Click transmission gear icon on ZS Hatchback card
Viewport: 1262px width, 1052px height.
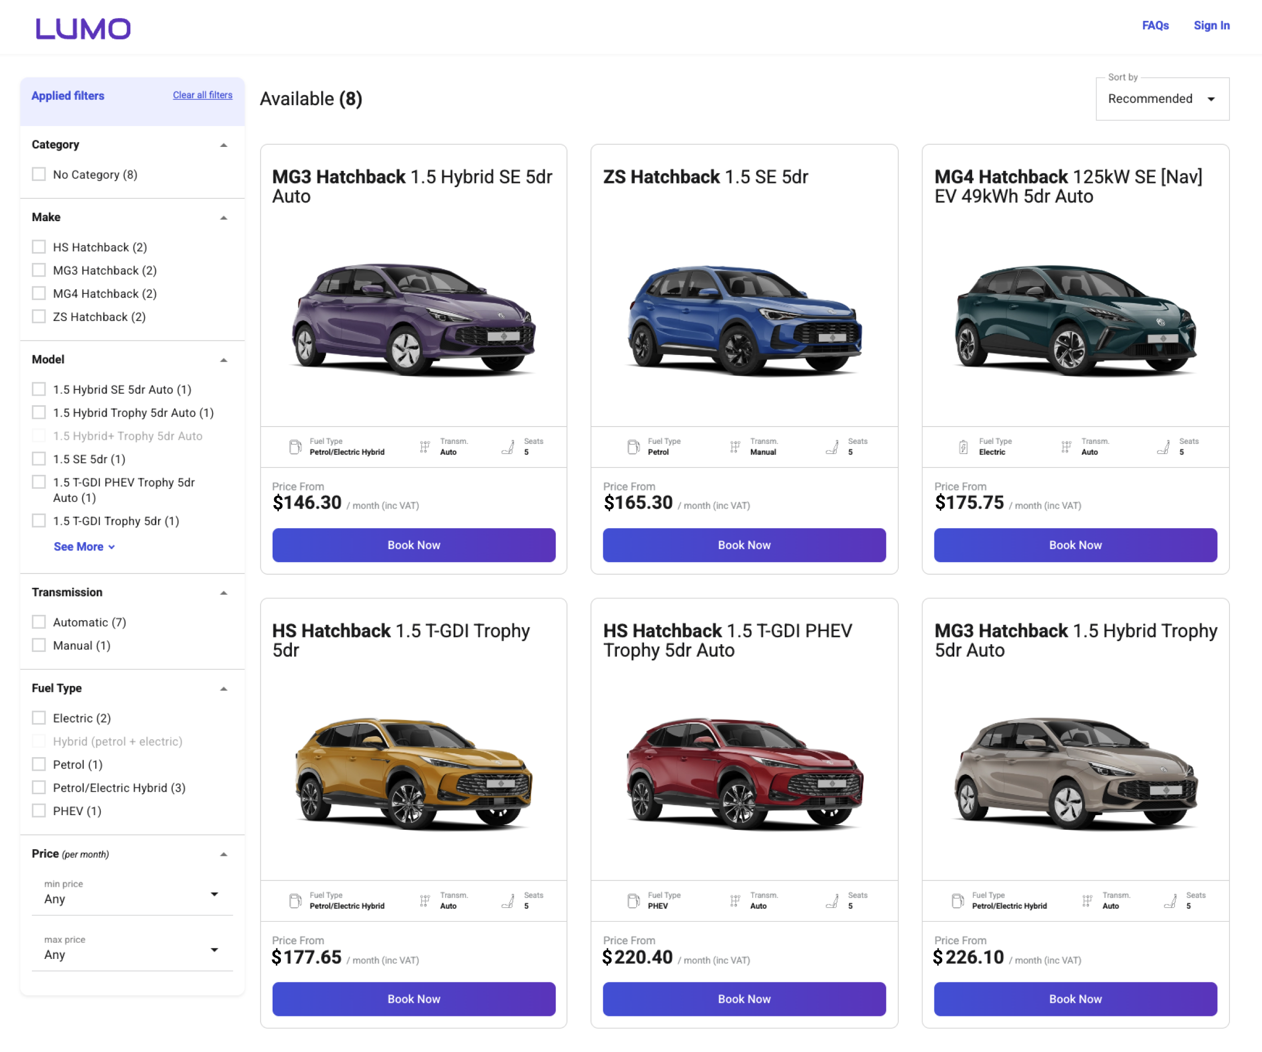735,447
